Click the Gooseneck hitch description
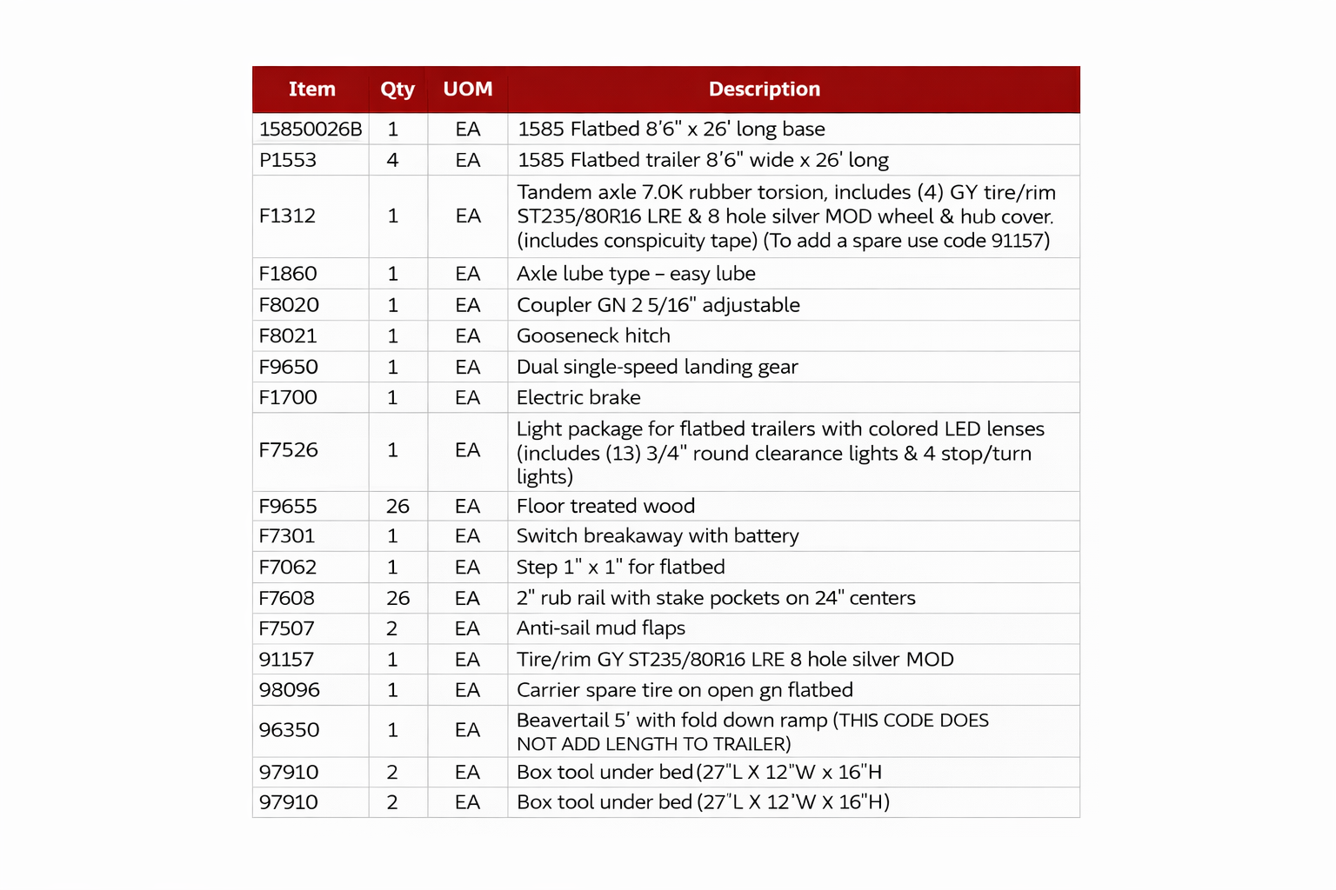1336x890 pixels. [x=593, y=336]
